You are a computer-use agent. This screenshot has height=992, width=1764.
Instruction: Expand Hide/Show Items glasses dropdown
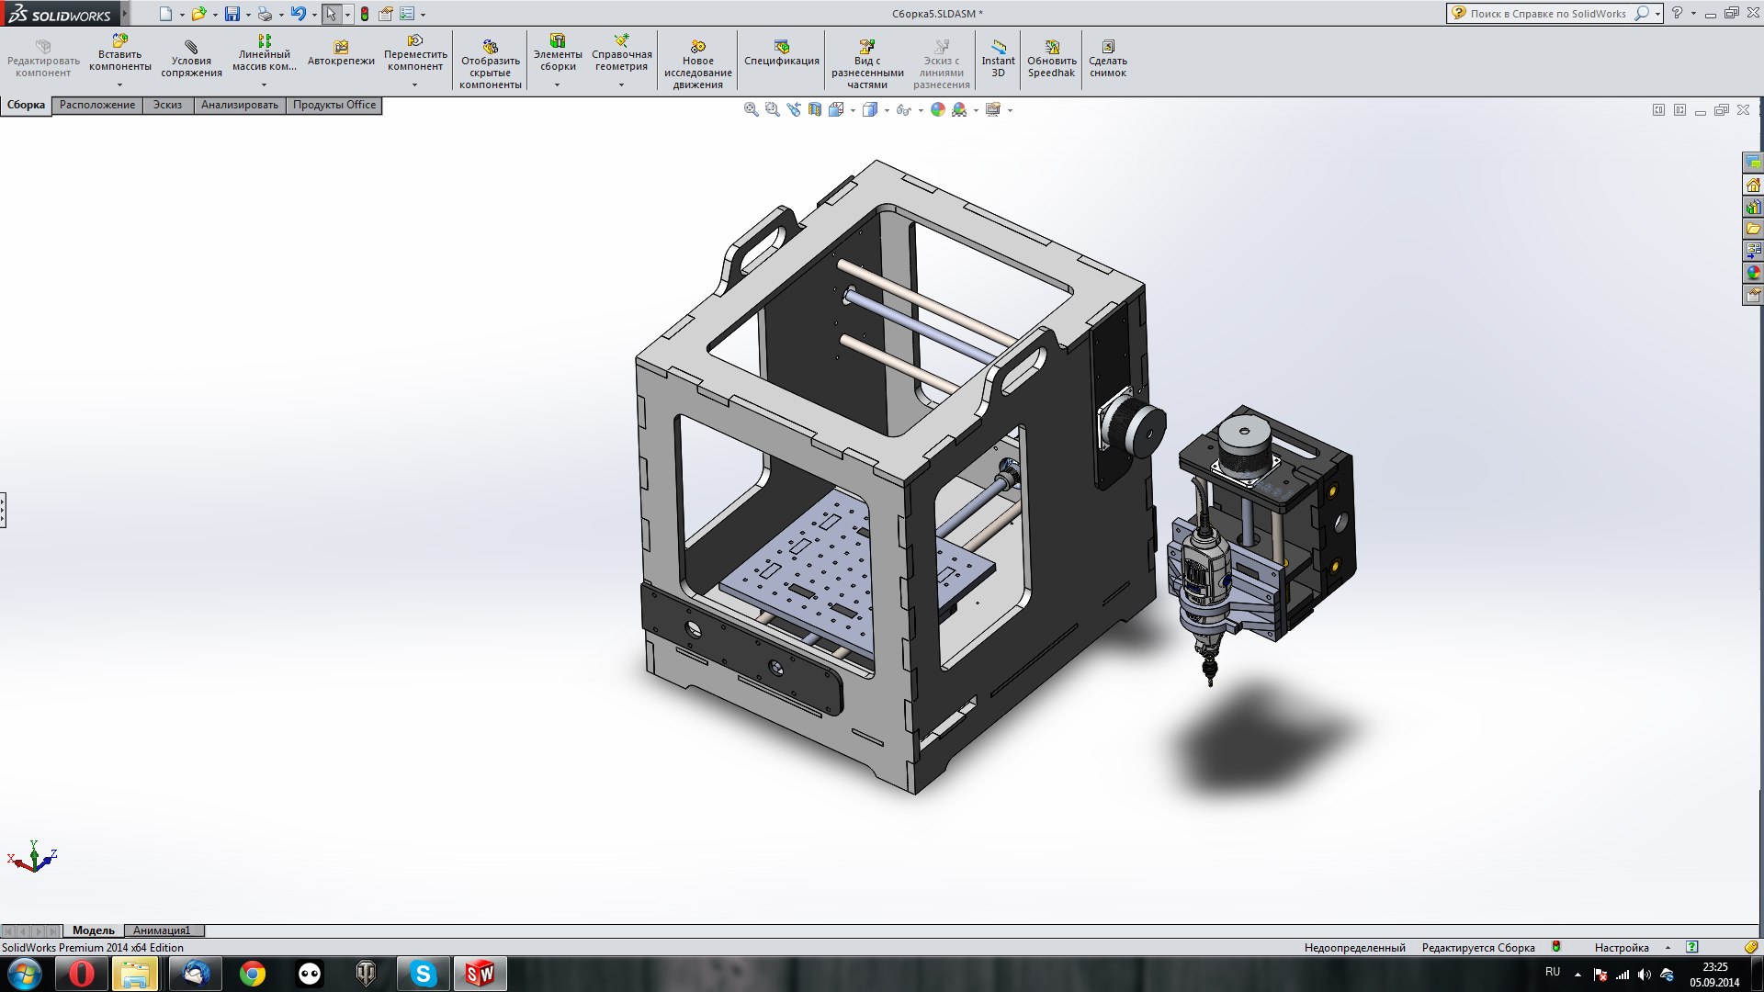pyautogui.click(x=921, y=110)
